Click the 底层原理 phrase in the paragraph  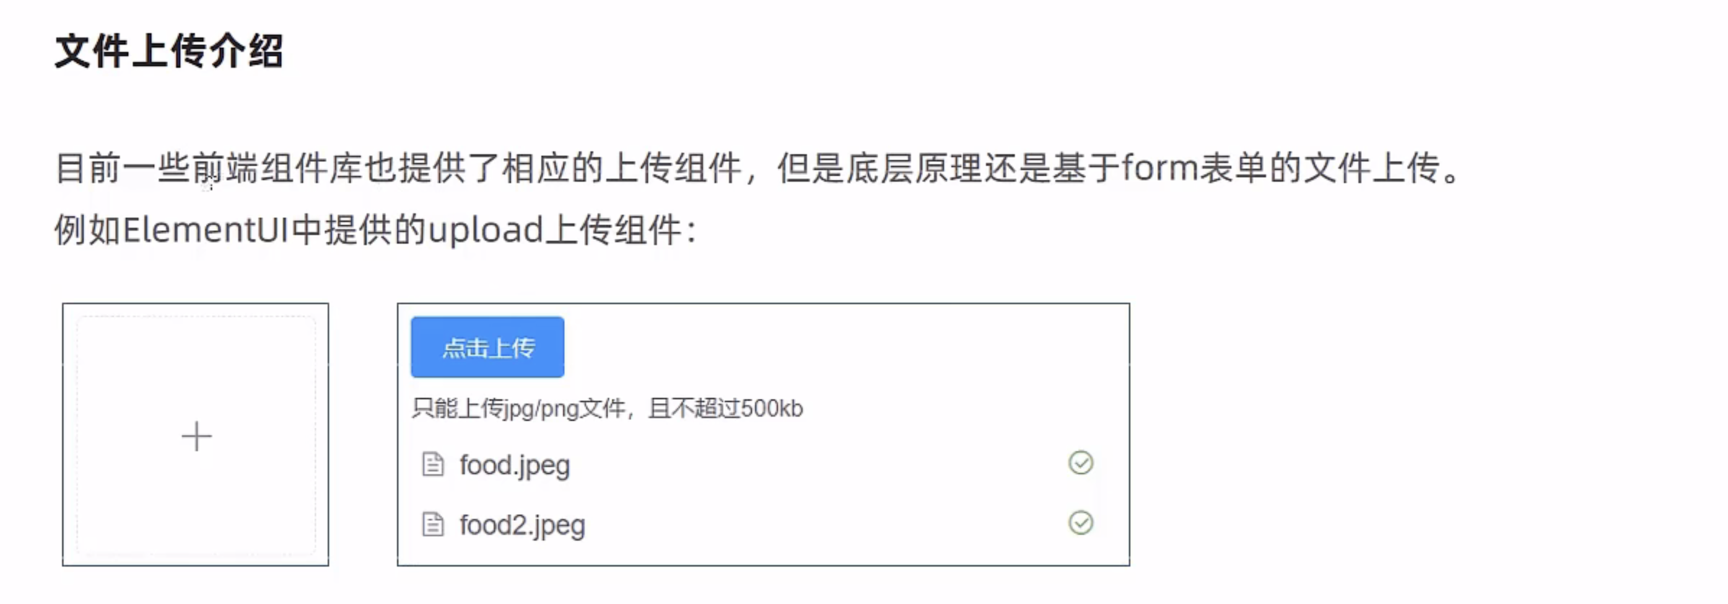(914, 169)
